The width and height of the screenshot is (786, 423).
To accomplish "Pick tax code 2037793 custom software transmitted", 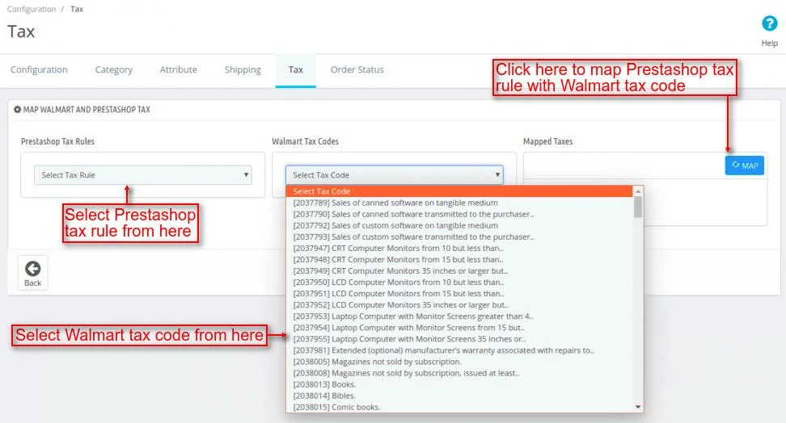I will [x=459, y=237].
